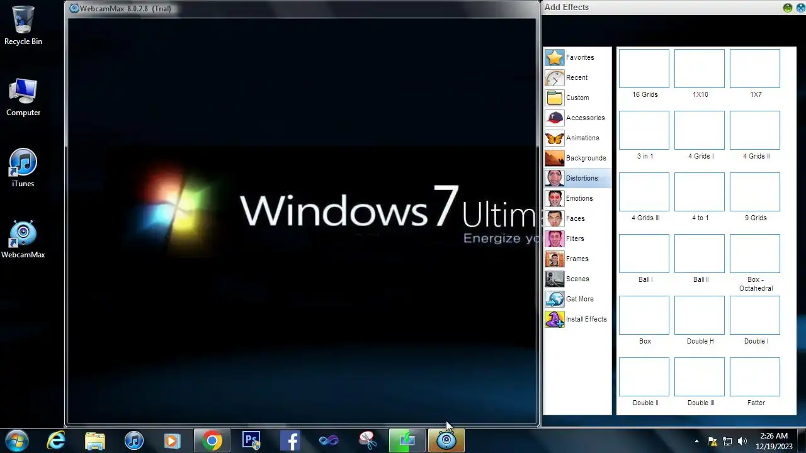Screen dimensions: 806x453
Task: Apply the Double II effect
Action: click(644, 377)
